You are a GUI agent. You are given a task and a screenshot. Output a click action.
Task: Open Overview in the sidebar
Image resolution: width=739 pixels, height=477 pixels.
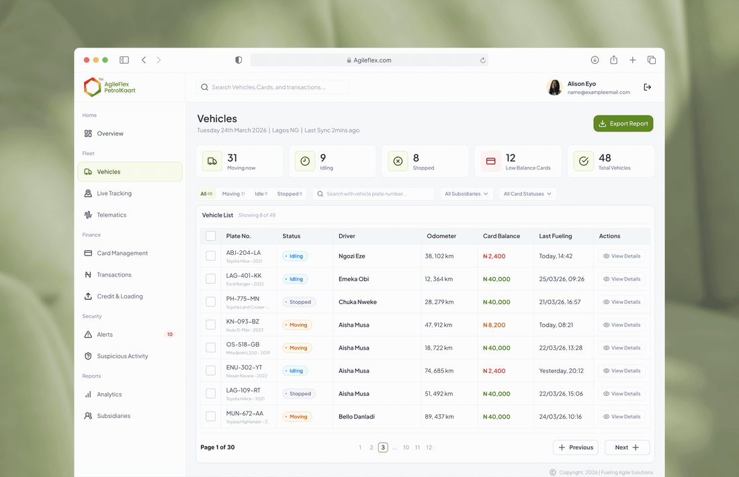[130, 134]
